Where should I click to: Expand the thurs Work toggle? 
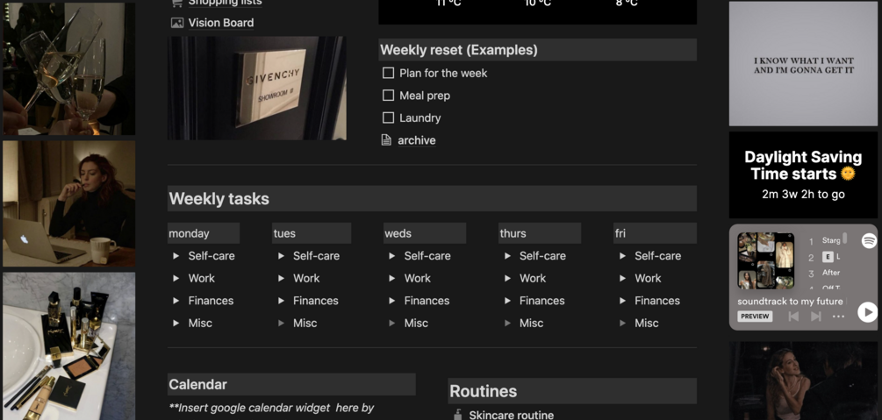pos(507,278)
